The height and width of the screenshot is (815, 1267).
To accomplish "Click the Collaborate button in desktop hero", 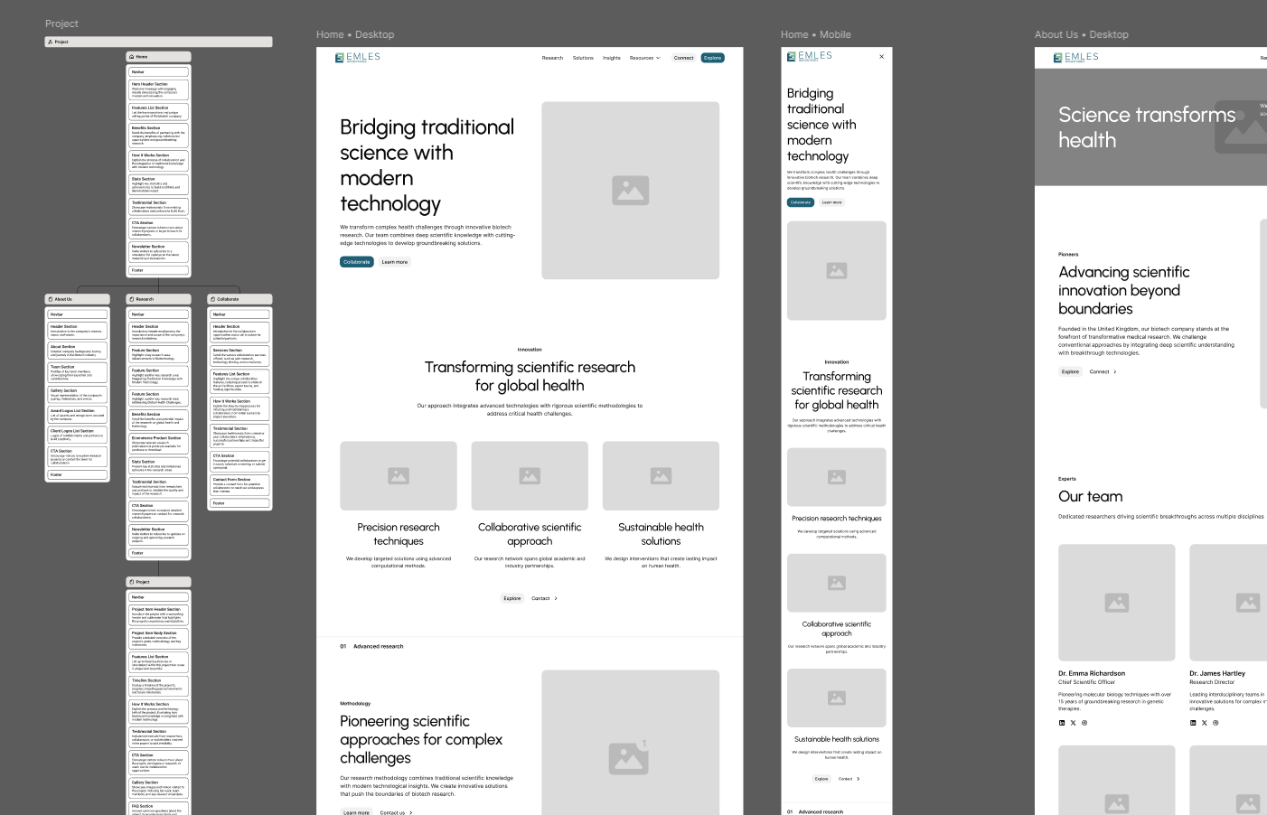I will click(x=357, y=262).
